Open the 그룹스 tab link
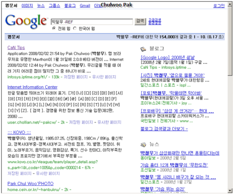 (55, 6)
